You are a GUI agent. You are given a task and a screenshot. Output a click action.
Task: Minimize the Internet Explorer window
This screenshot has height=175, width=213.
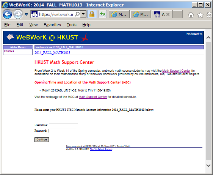(x=194, y=5)
